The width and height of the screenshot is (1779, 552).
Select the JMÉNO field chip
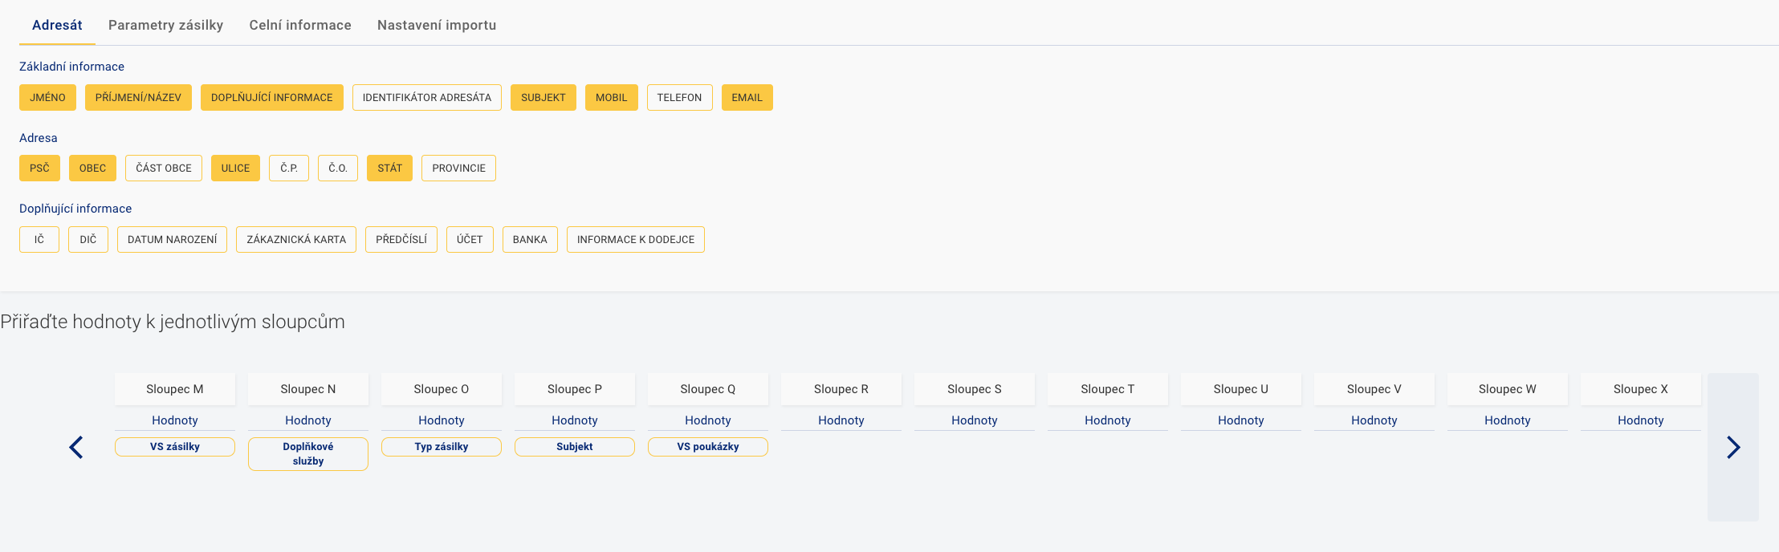48,97
